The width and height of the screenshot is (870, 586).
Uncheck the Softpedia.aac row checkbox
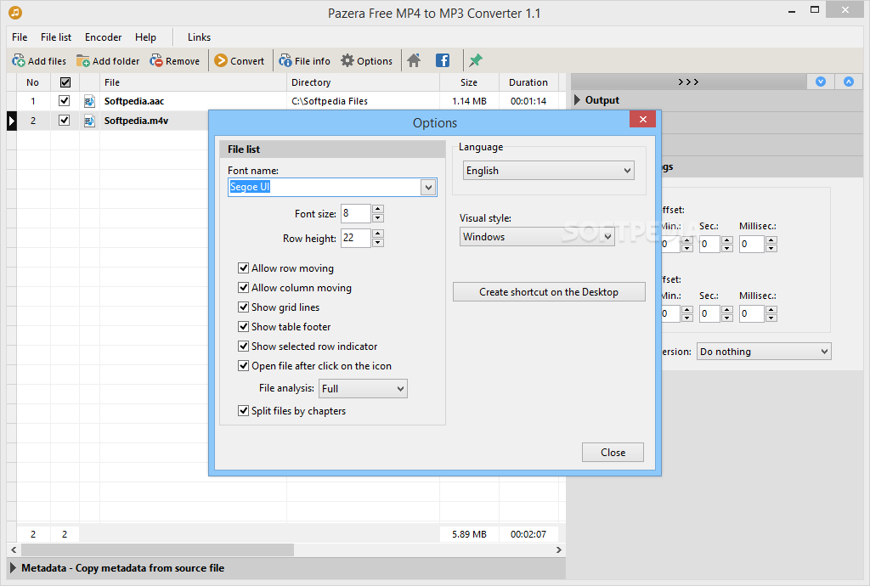[x=65, y=101]
